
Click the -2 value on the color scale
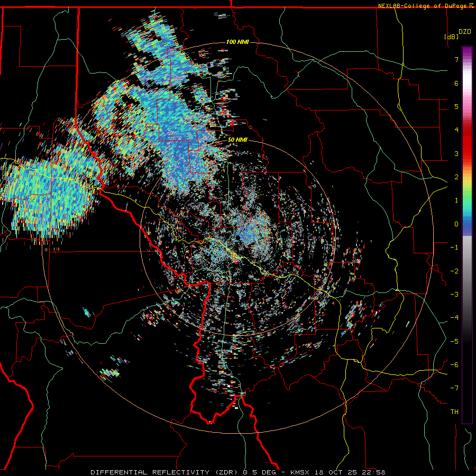[454, 271]
